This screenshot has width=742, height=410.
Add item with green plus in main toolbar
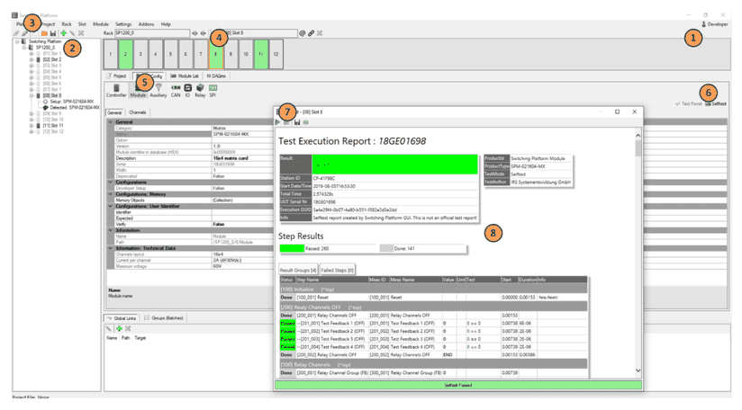click(x=63, y=33)
